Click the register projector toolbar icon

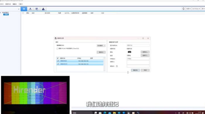43,9
